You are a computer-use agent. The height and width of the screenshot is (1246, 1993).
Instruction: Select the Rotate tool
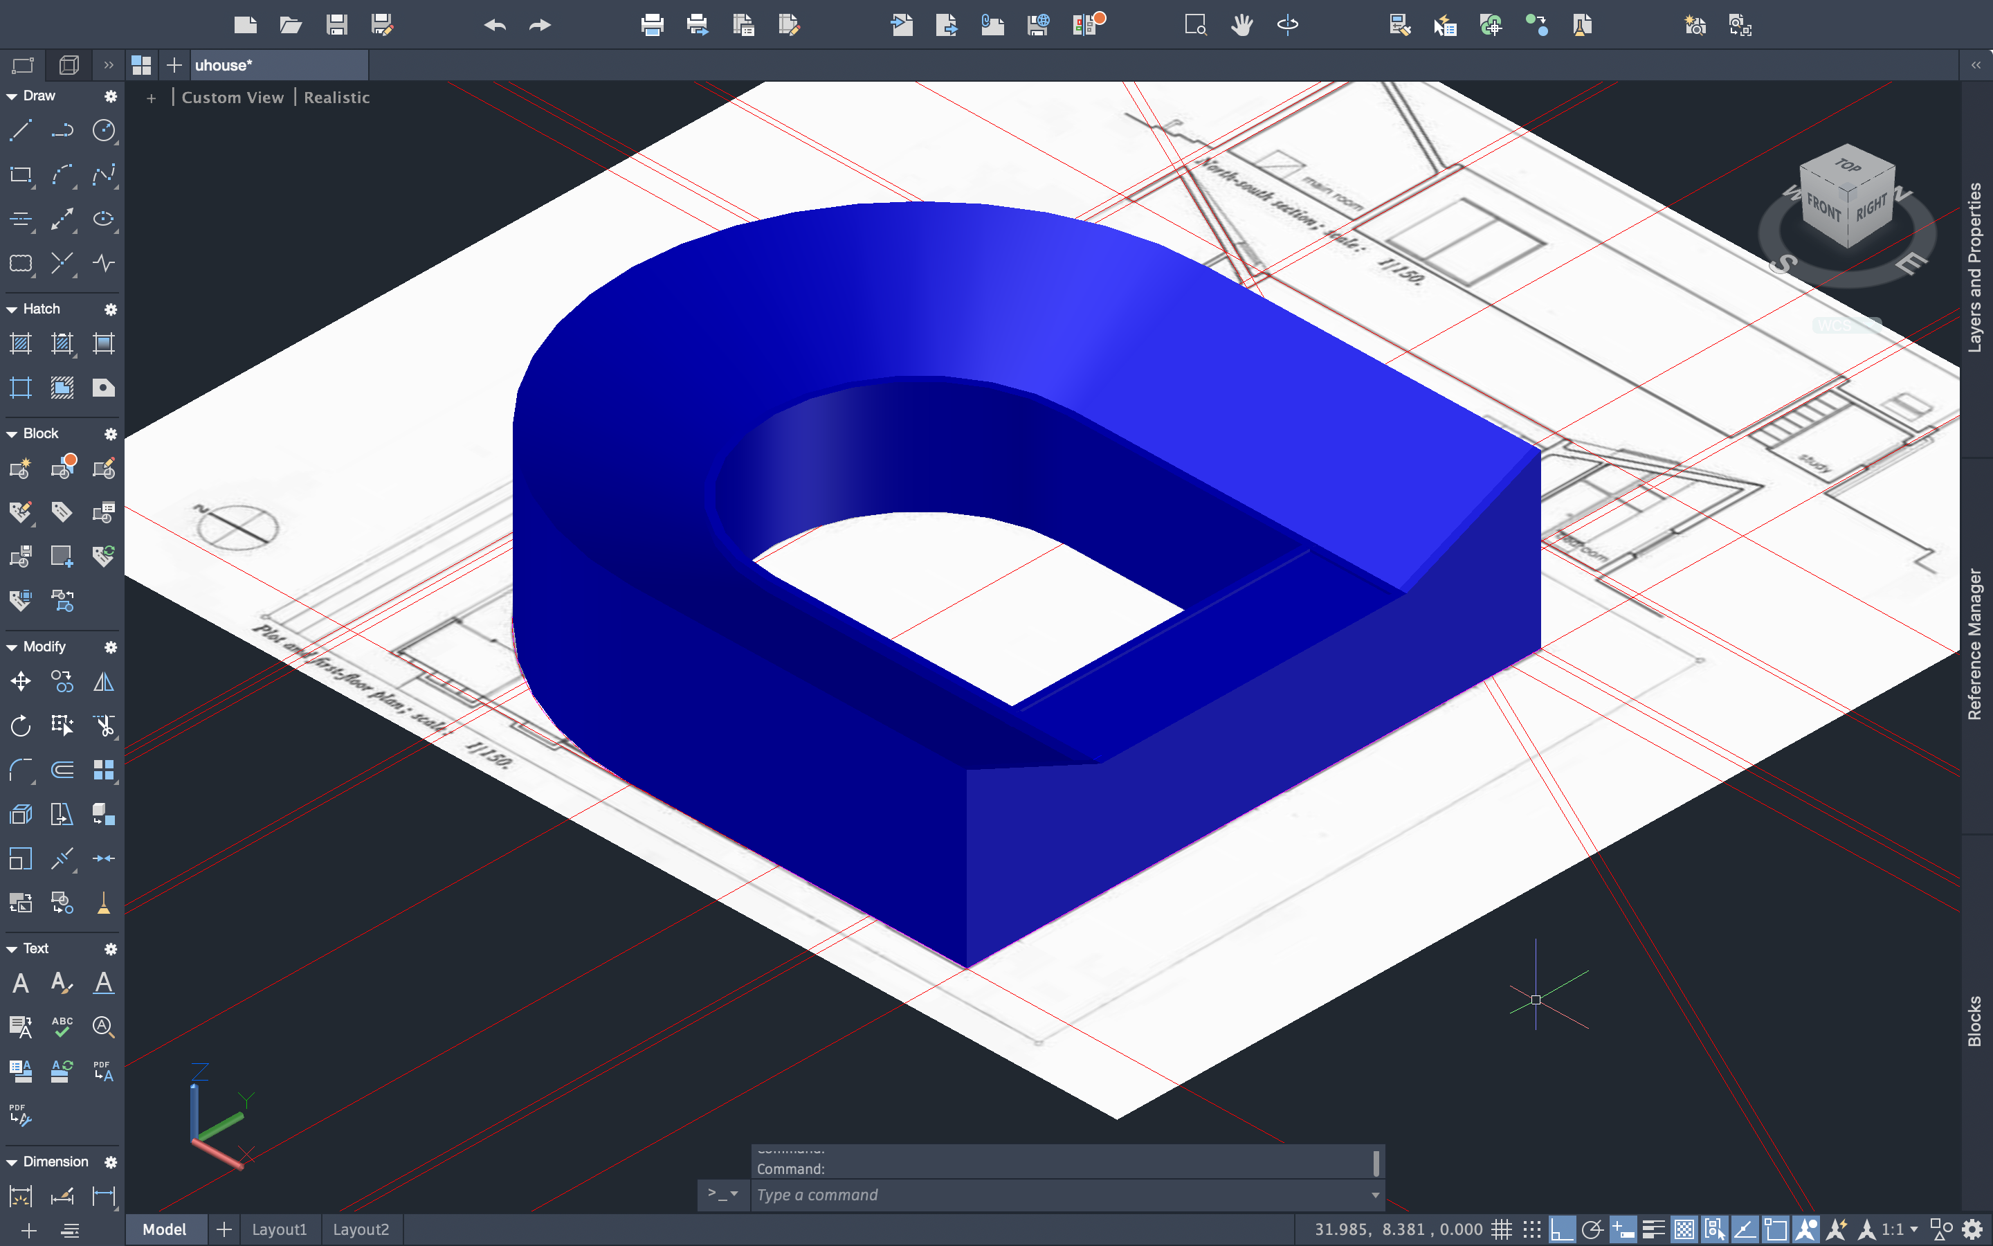pos(21,725)
